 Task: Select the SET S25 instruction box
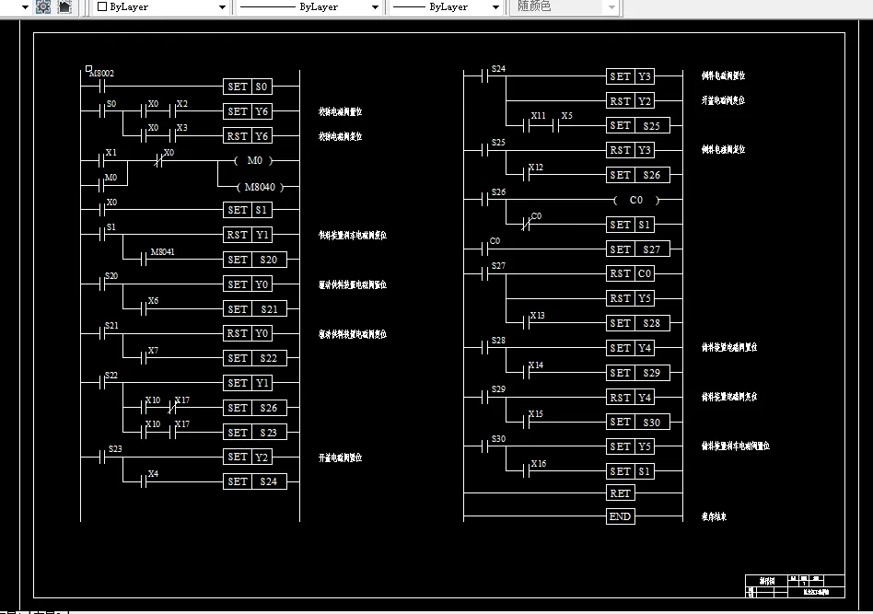(638, 125)
